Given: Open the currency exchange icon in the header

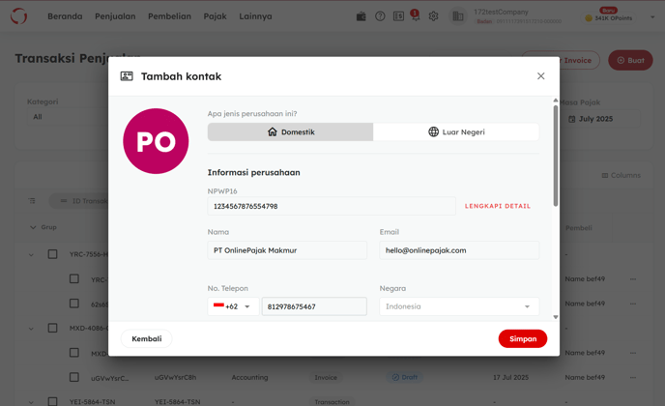Looking at the screenshot, I should tap(398, 16).
